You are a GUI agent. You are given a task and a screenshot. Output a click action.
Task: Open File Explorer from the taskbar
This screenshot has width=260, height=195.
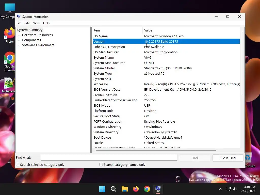(124, 189)
